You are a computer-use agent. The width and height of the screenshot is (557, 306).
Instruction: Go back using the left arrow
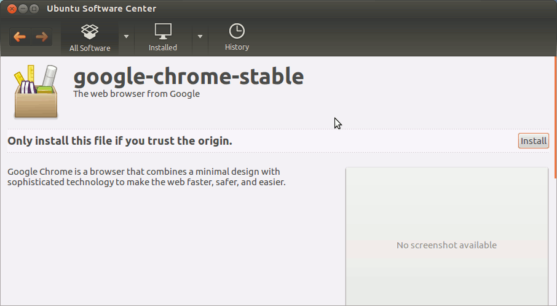(x=20, y=37)
